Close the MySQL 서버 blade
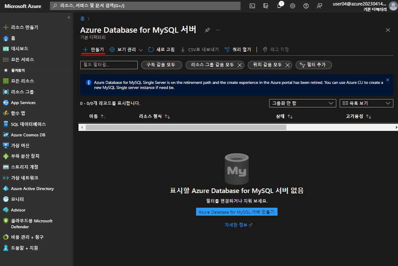 (388, 30)
